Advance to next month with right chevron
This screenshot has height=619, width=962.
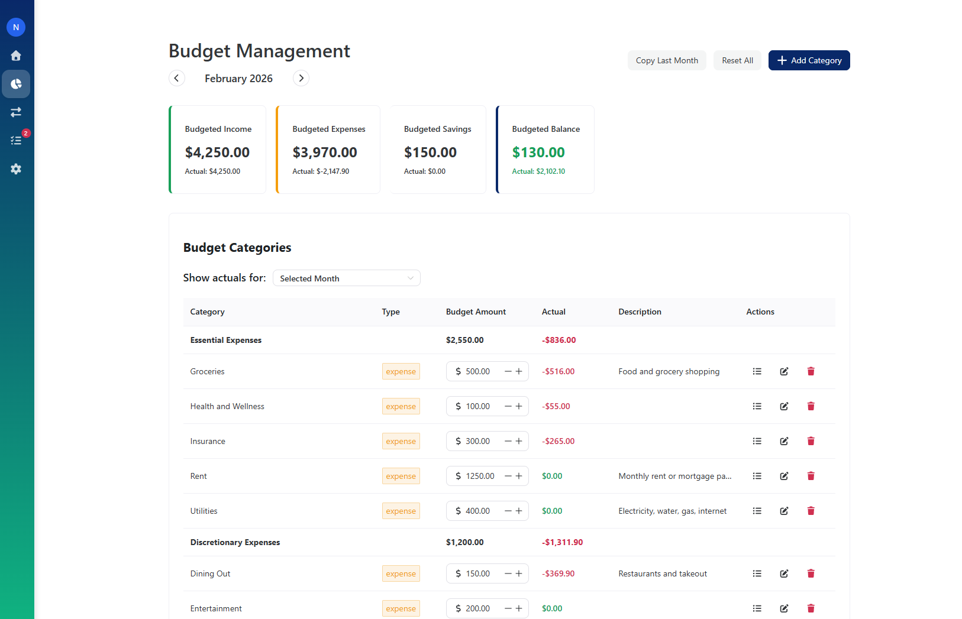(301, 78)
